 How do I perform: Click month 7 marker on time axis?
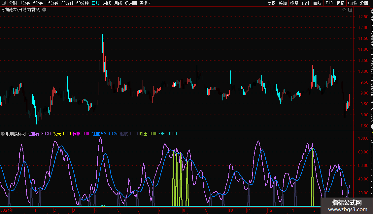(159, 210)
